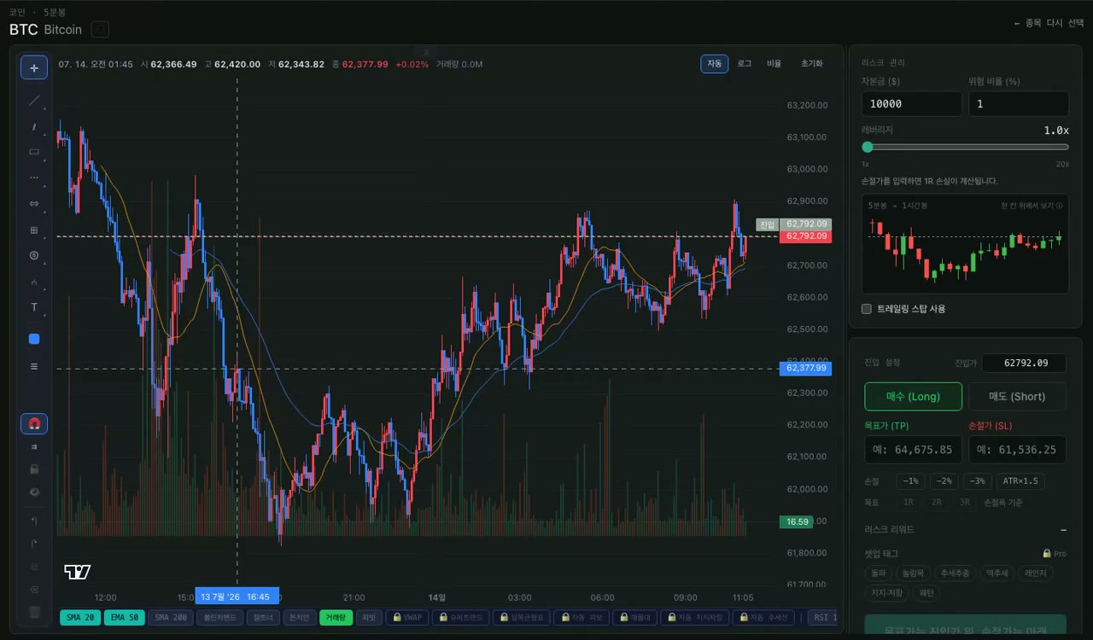Click the locked VWAP indicator
This screenshot has height=640, width=1093.
(407, 617)
